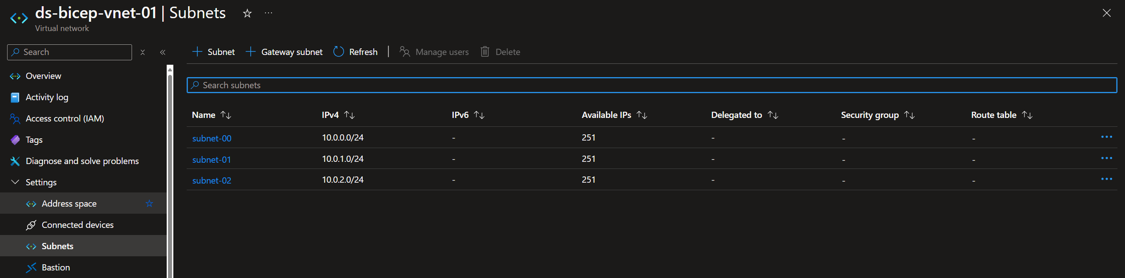Go to Activity log

coord(47,97)
